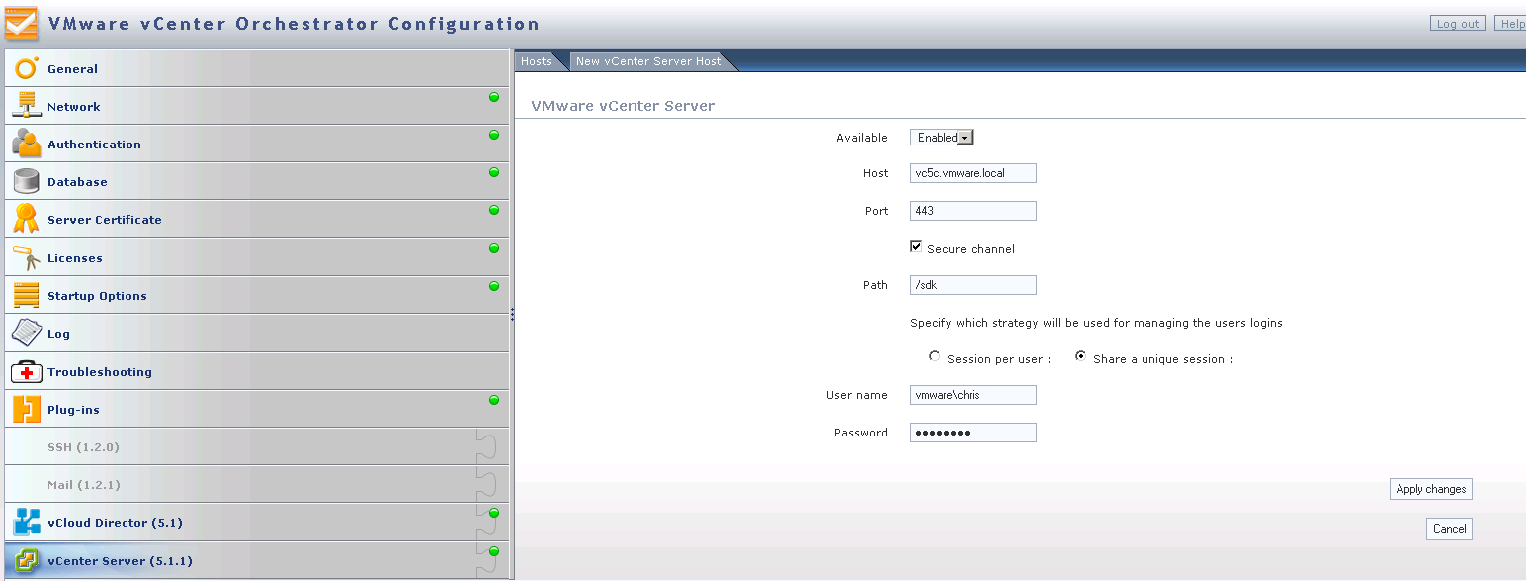1526x581 pixels.
Task: Click the Help button
Action: coord(1510,24)
